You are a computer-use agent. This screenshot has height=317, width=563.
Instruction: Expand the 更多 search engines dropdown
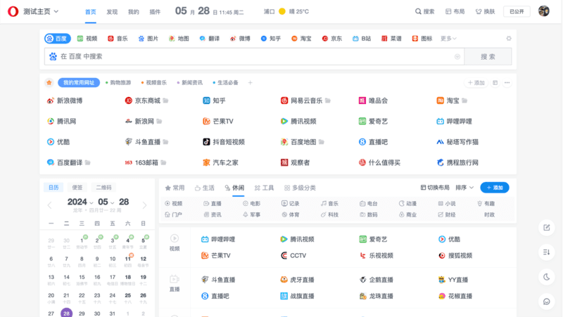pyautogui.click(x=448, y=39)
